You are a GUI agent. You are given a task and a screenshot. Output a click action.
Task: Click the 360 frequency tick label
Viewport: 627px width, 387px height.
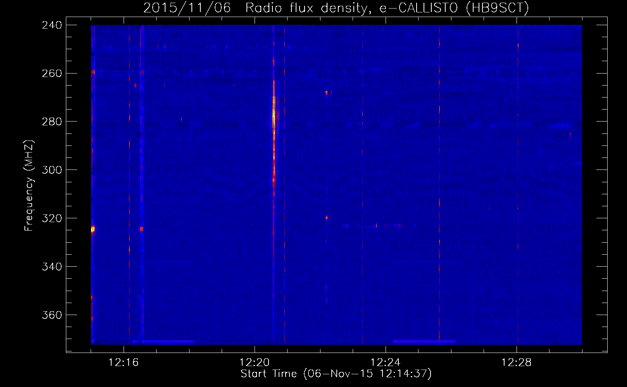coord(52,315)
